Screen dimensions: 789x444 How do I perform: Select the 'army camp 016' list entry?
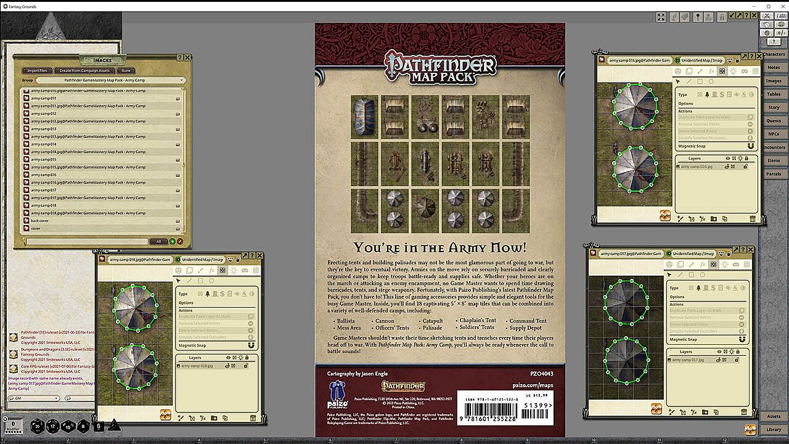click(x=102, y=175)
